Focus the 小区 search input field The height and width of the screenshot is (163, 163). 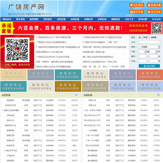click(149, 42)
